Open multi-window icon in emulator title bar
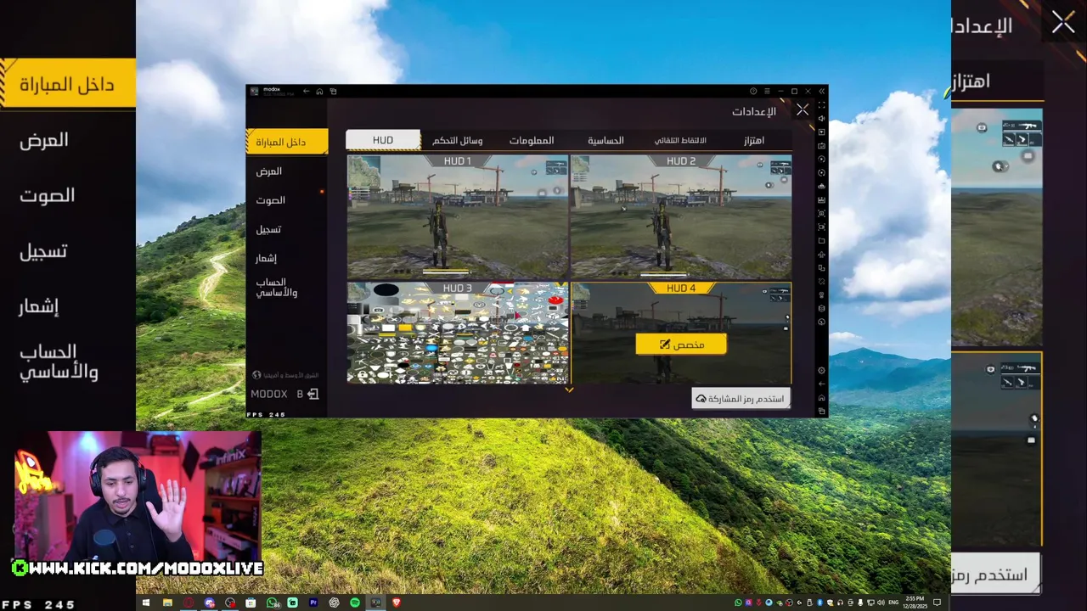1087x611 pixels. 333,91
